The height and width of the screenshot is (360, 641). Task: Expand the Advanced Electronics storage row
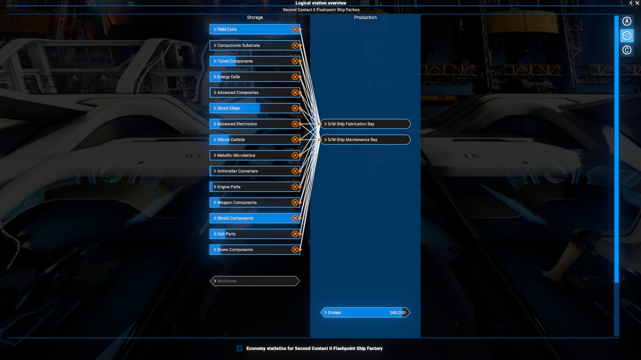(250, 124)
